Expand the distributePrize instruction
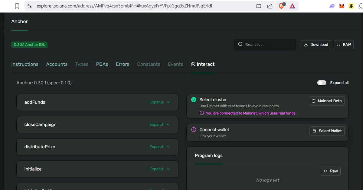Screen dimensions: 363x190 point(160,147)
